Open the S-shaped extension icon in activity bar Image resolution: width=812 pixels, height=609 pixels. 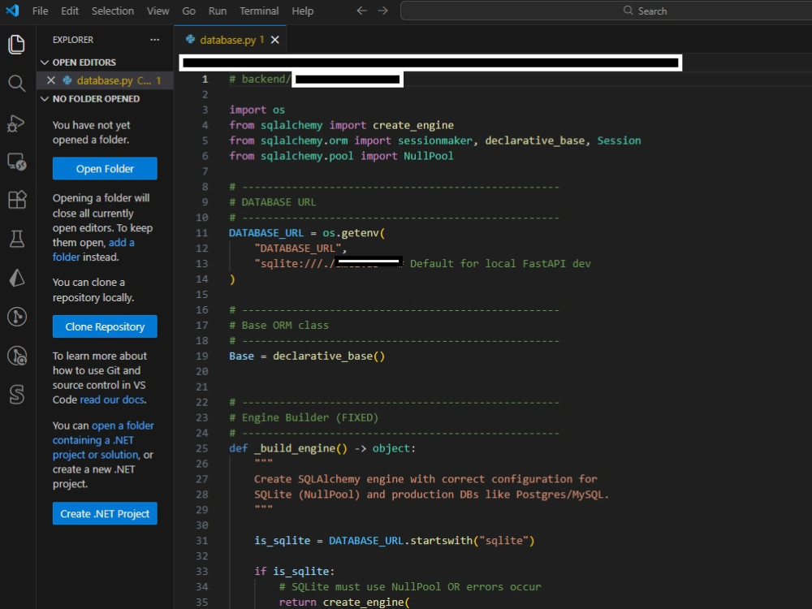pyautogui.click(x=16, y=395)
